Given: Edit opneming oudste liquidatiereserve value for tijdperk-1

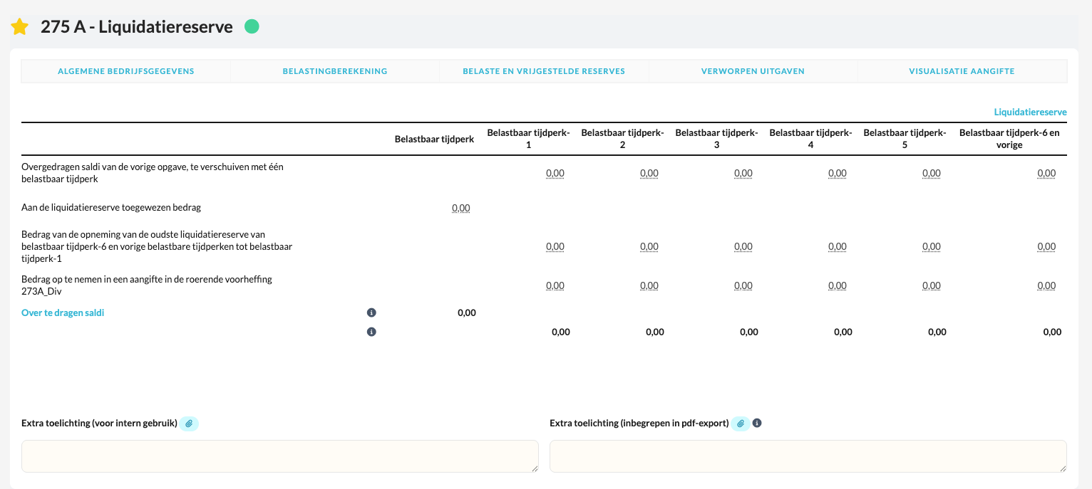Looking at the screenshot, I should click(x=555, y=246).
